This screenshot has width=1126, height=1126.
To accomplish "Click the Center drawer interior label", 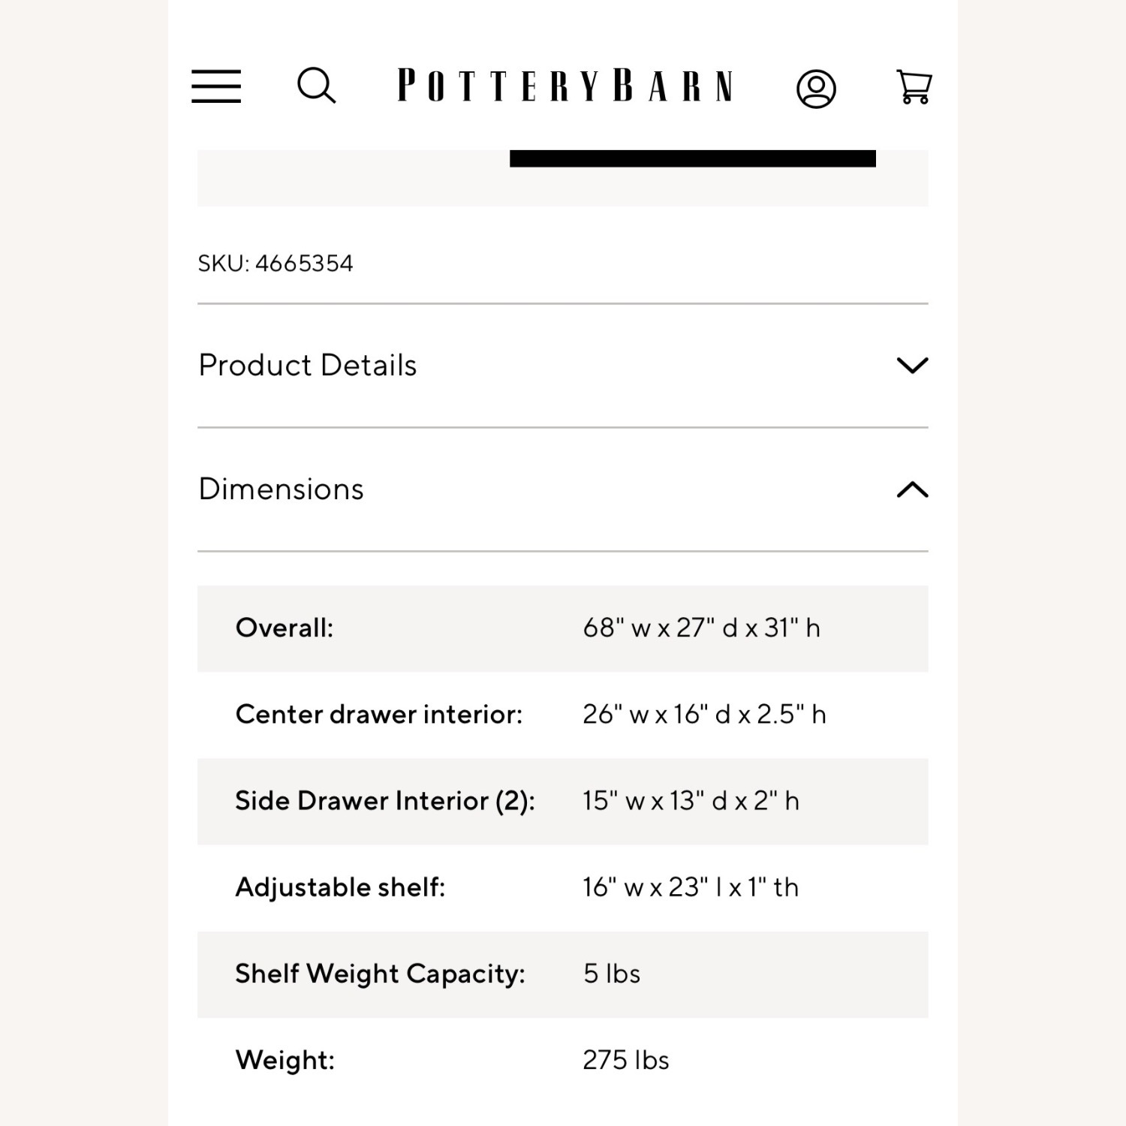I will [x=378, y=715].
